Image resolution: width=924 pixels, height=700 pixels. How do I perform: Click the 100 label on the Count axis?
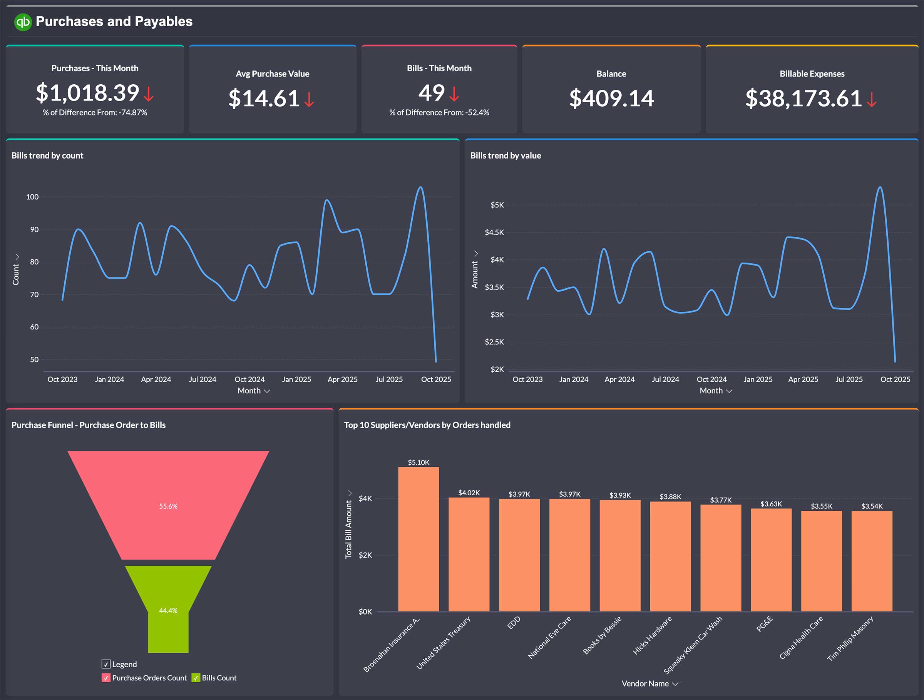click(32, 197)
